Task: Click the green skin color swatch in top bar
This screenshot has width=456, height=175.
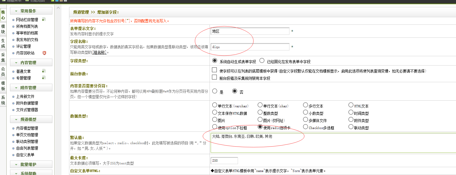Action: tap(53, 1)
